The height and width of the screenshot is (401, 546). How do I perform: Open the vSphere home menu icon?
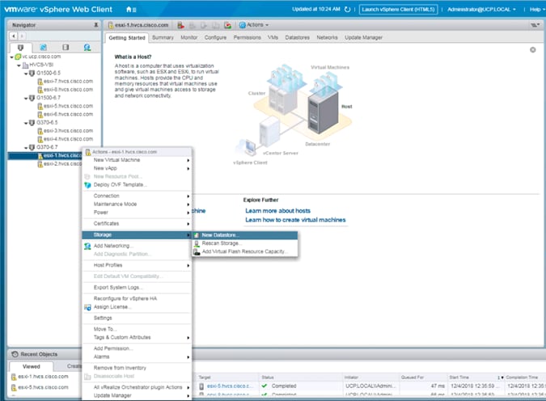[x=131, y=10]
